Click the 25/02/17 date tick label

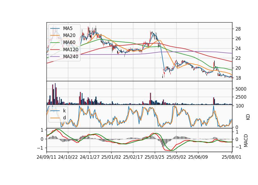133,157
